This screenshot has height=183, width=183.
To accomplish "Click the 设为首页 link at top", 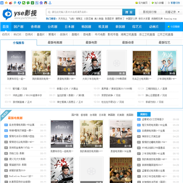I will coord(141,3).
